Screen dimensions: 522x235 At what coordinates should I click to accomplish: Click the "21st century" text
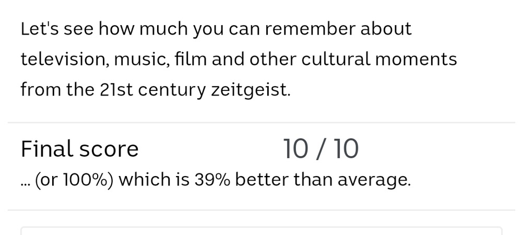(x=152, y=90)
